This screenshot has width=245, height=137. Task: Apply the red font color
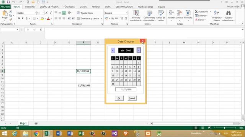[48, 19]
